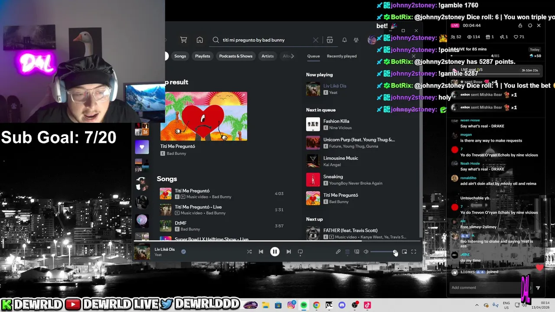
Task: Enter Spotify full screen mode
Action: click(414, 251)
